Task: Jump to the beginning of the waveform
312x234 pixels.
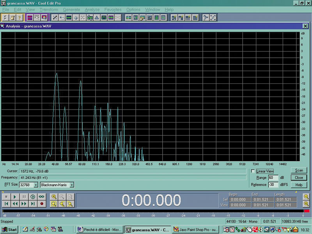Action: (6, 204)
